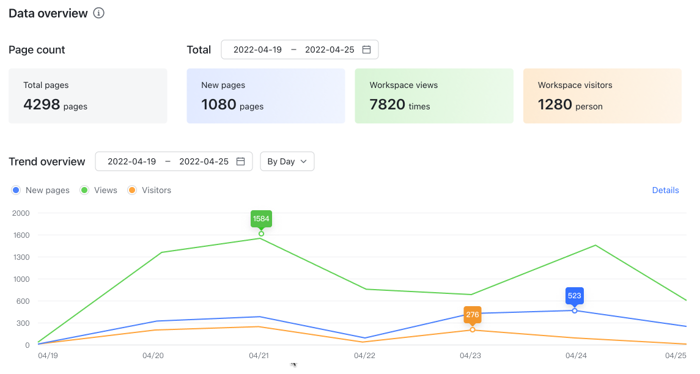700x374 pixels.
Task: Click the 523 data point on the blue line
Action: click(574, 310)
